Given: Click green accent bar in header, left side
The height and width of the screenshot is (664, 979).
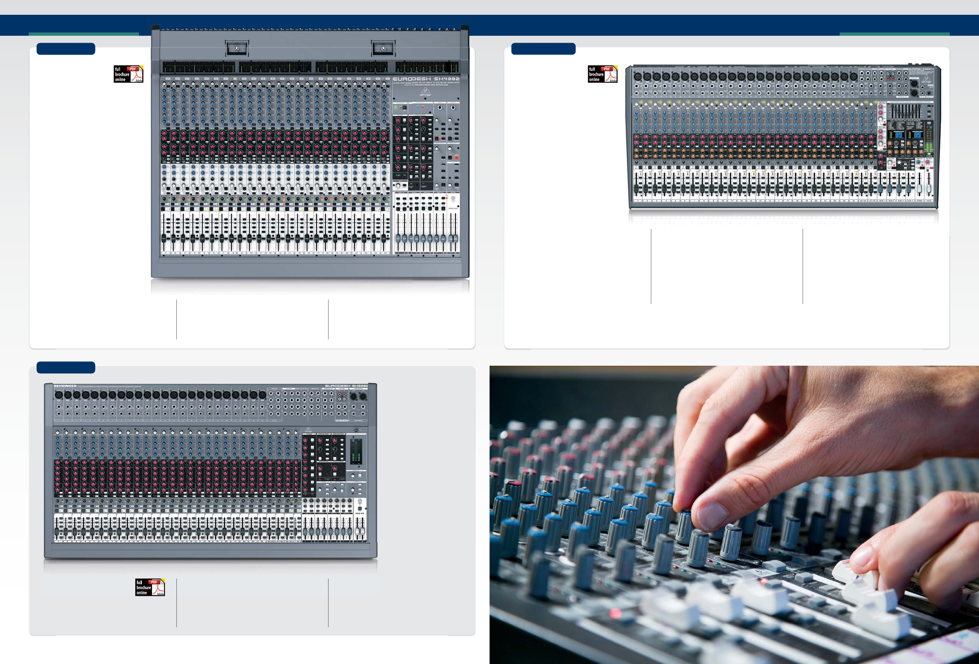Looking at the screenshot, I should click(84, 34).
